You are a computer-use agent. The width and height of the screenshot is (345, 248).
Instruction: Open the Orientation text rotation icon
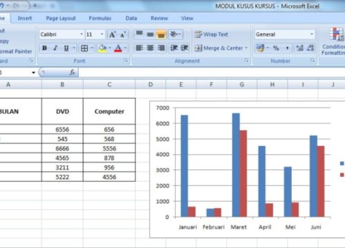pos(175,34)
